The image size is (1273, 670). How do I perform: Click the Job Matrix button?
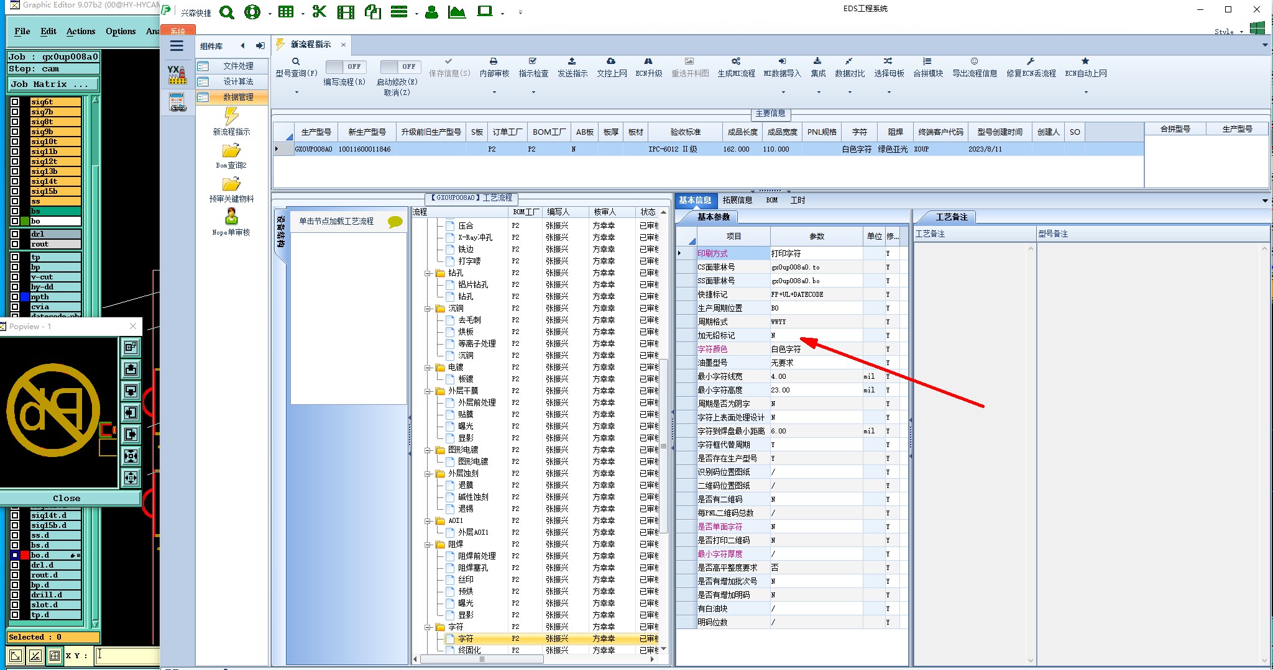click(53, 84)
